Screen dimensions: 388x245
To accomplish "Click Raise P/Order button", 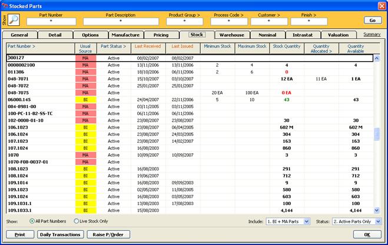I will [x=108, y=234].
